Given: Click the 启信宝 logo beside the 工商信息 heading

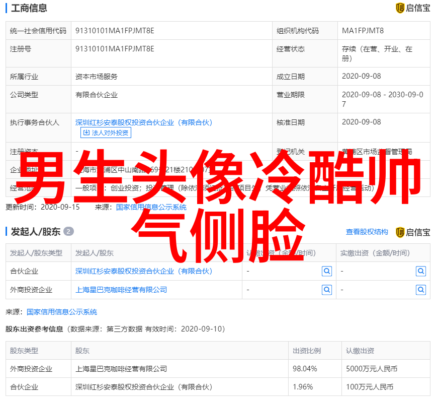Looking at the screenshot, I should [x=413, y=8].
